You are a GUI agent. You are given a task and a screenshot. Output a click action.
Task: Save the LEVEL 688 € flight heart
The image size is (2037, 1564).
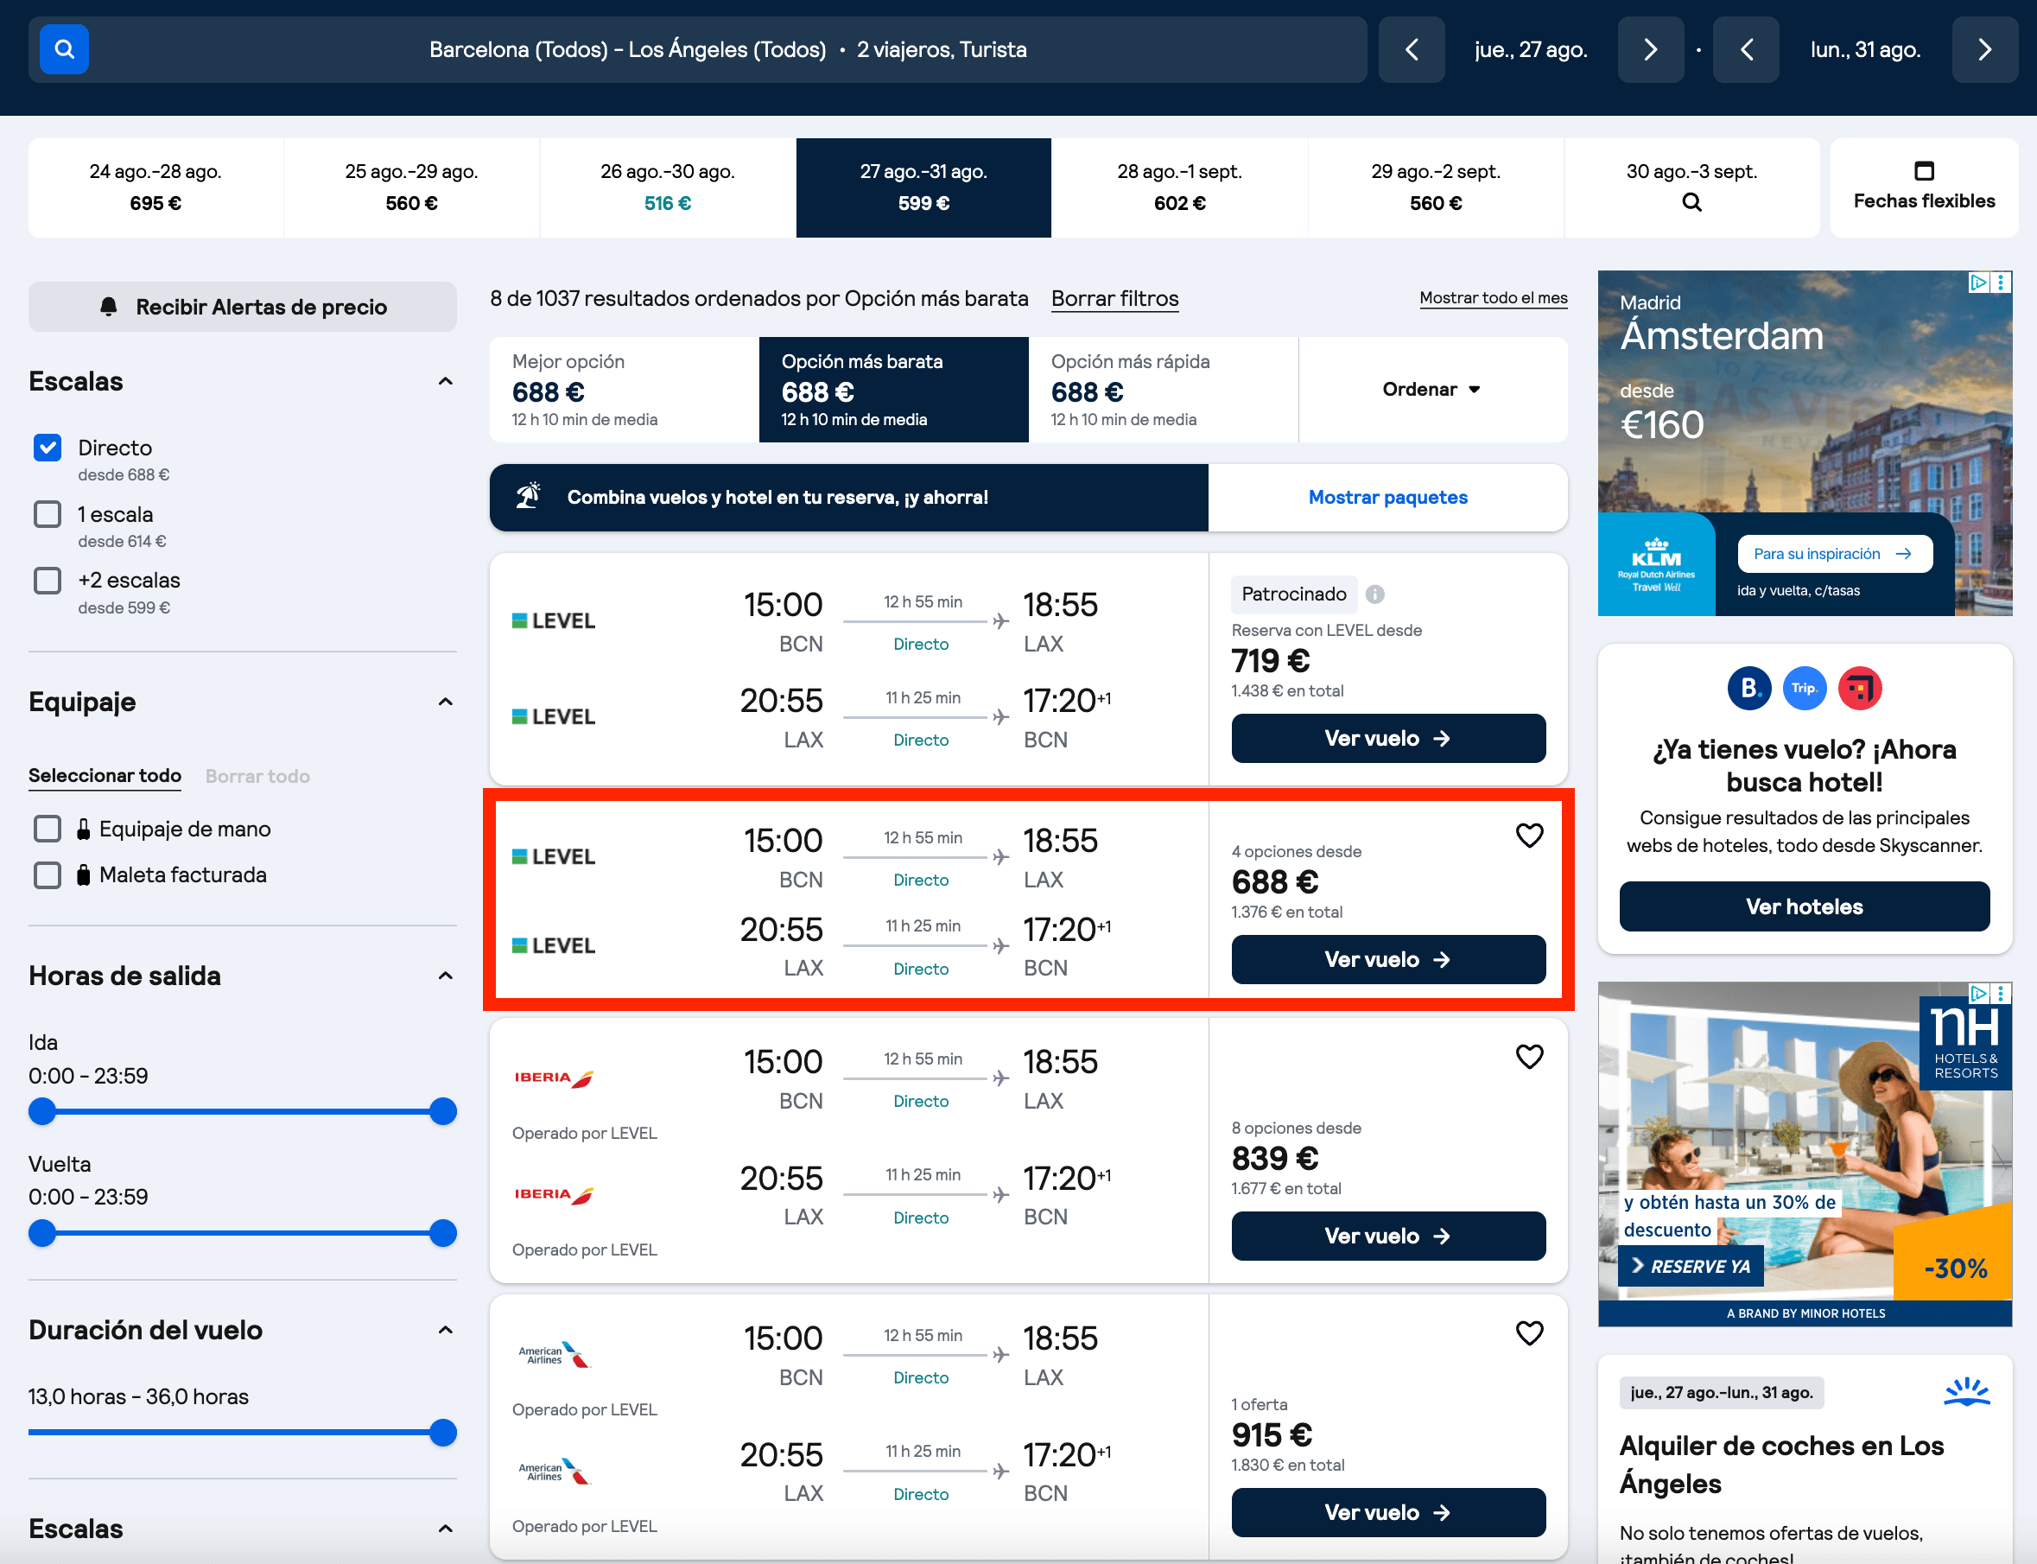[x=1529, y=835]
